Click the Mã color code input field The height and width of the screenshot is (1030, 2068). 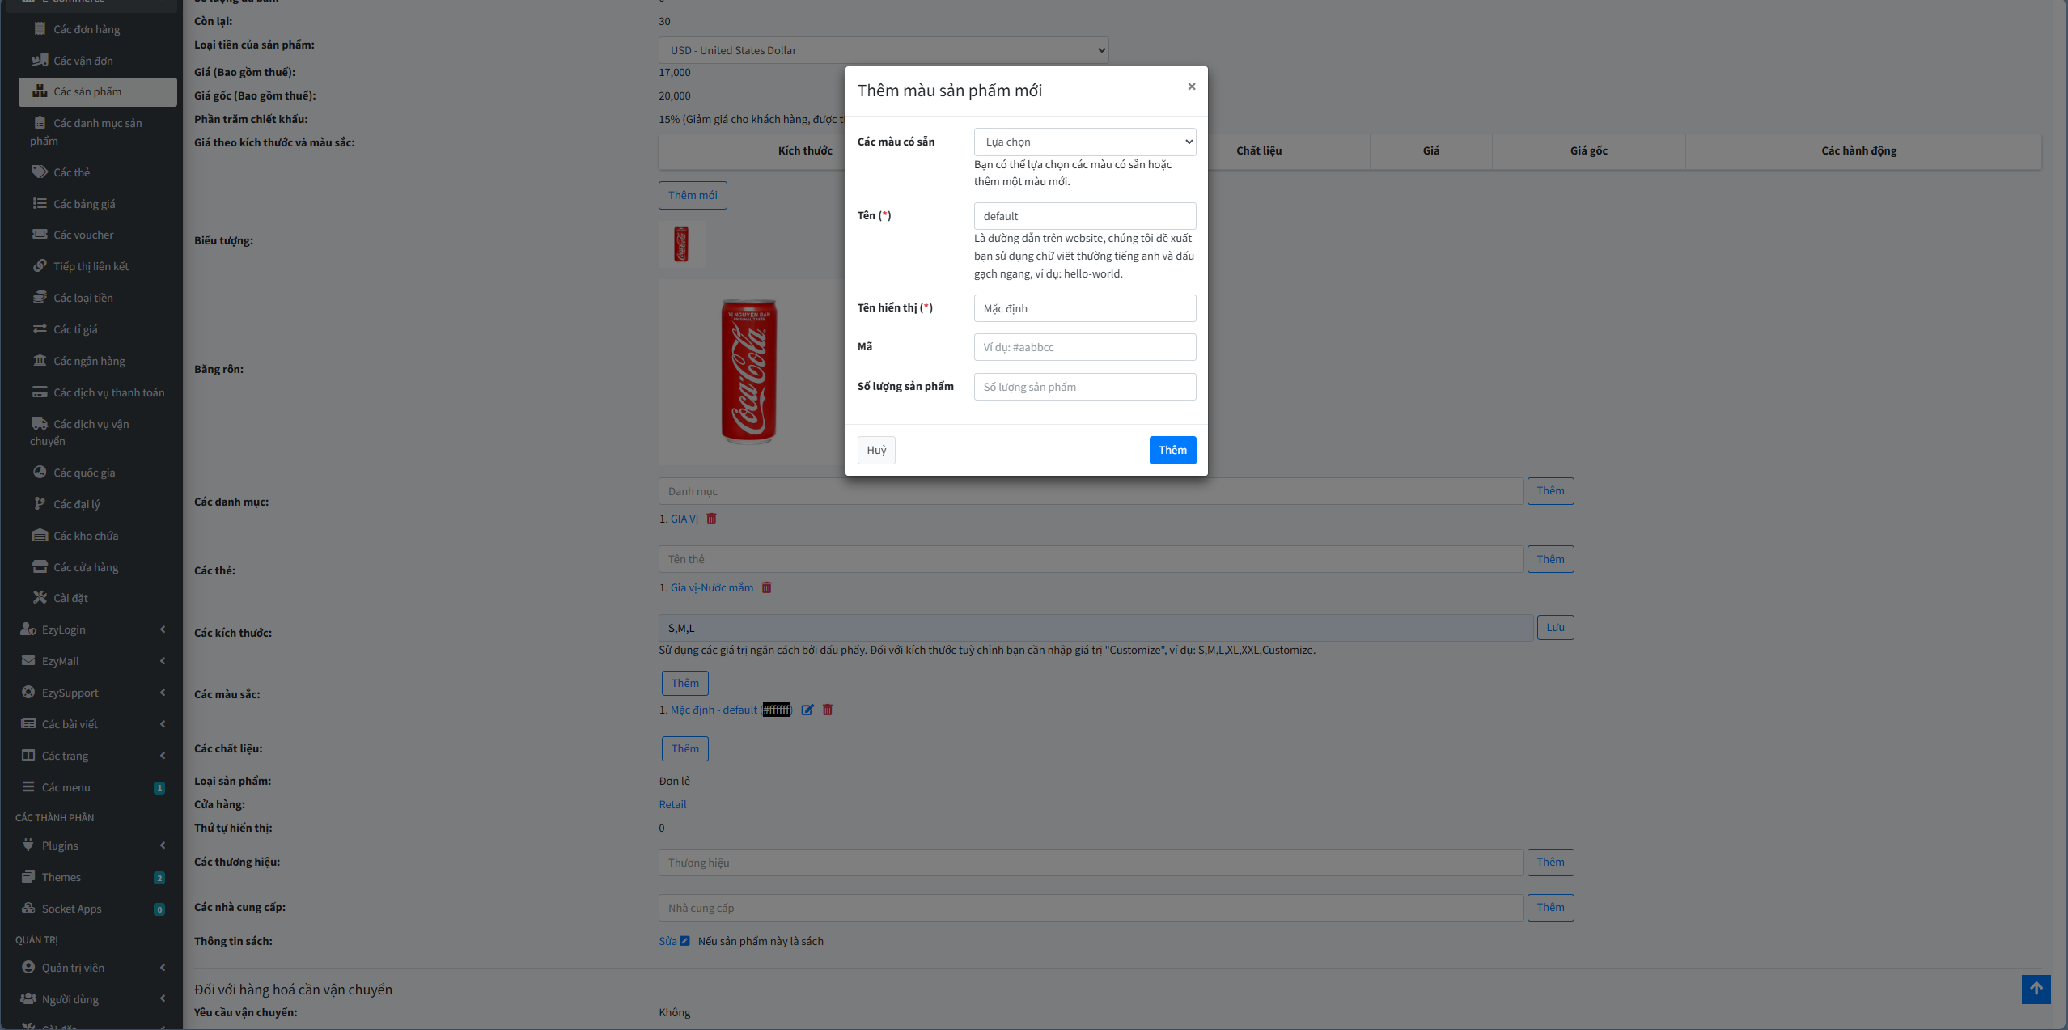(1084, 347)
